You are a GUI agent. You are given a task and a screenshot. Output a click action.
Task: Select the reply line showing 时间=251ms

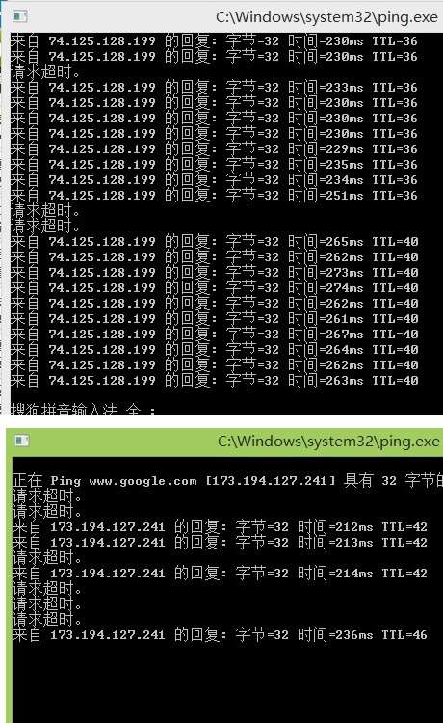pyautogui.click(x=214, y=196)
